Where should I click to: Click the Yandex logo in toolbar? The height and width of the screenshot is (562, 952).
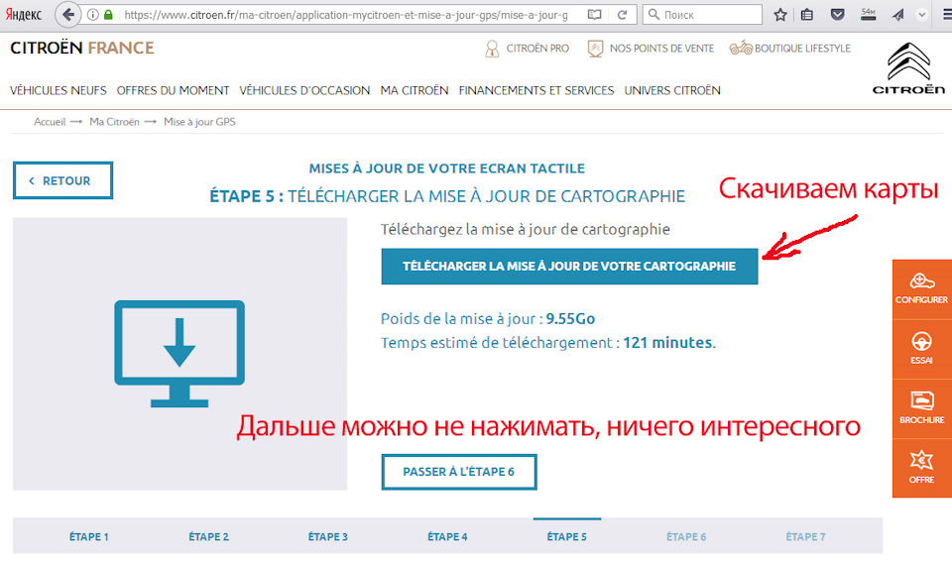24,15
